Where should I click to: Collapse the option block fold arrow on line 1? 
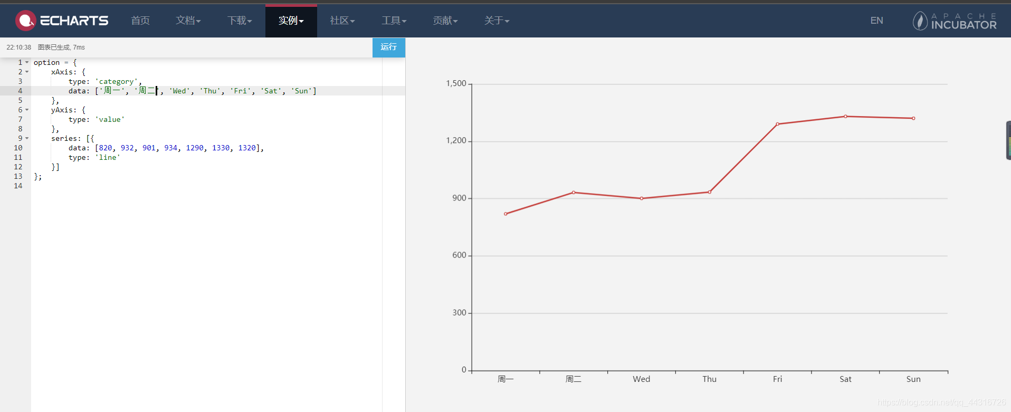click(x=27, y=62)
